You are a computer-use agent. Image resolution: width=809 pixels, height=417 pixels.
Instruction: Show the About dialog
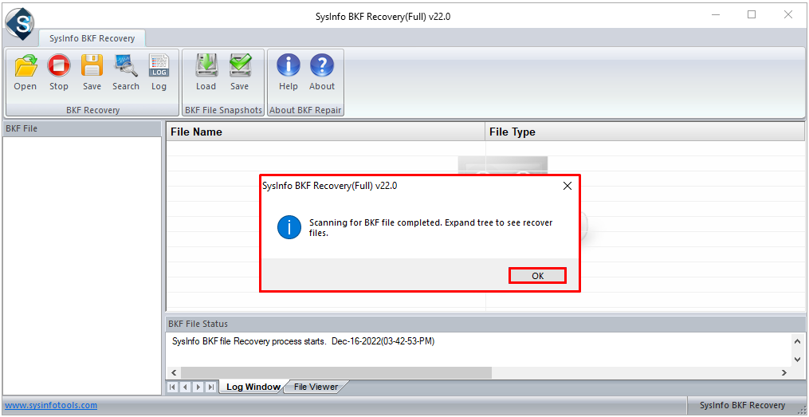[x=322, y=73]
